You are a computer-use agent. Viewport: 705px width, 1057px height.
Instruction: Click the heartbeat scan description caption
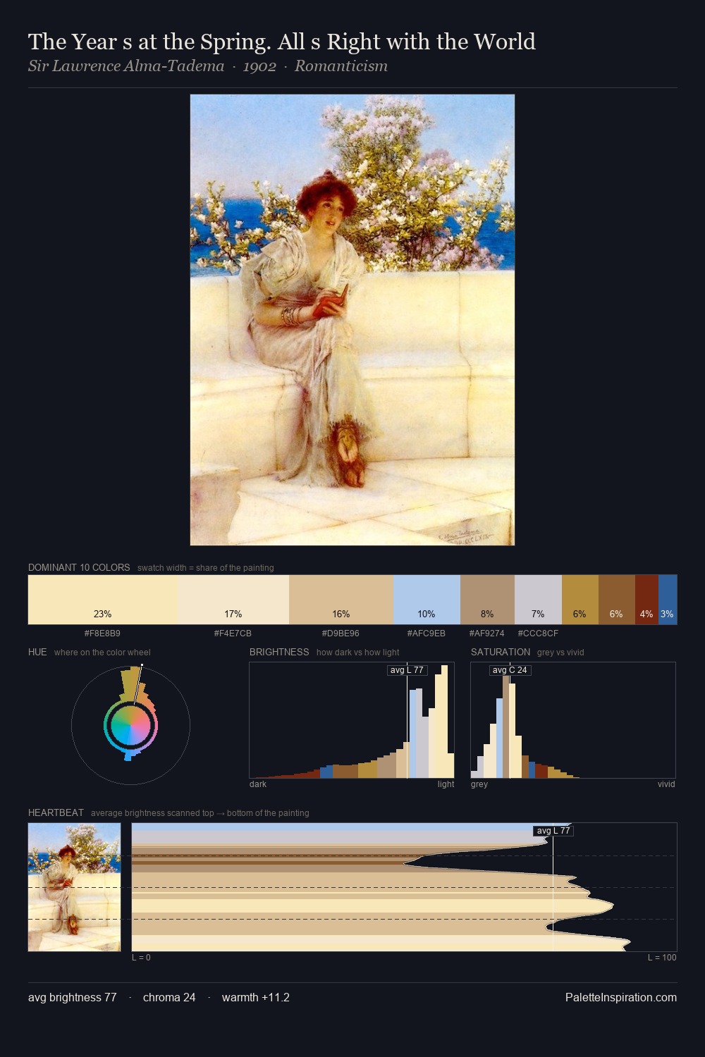200,813
